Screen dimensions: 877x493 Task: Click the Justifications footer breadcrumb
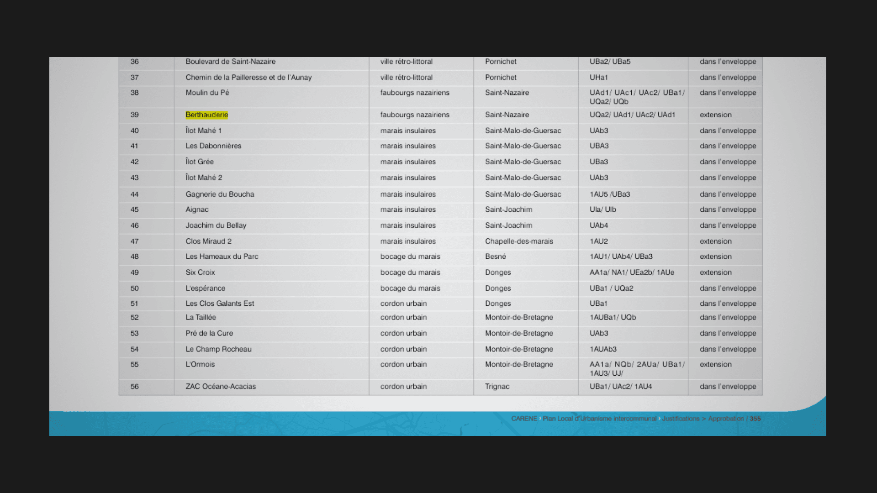tap(681, 419)
